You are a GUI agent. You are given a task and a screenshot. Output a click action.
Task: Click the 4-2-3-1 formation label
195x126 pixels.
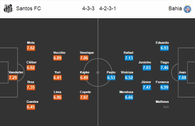click(107, 9)
